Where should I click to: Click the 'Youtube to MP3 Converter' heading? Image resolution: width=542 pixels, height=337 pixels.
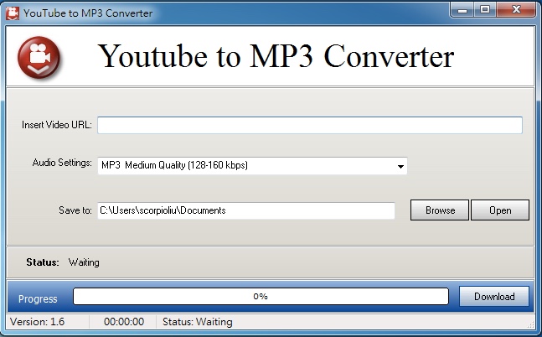(276, 56)
